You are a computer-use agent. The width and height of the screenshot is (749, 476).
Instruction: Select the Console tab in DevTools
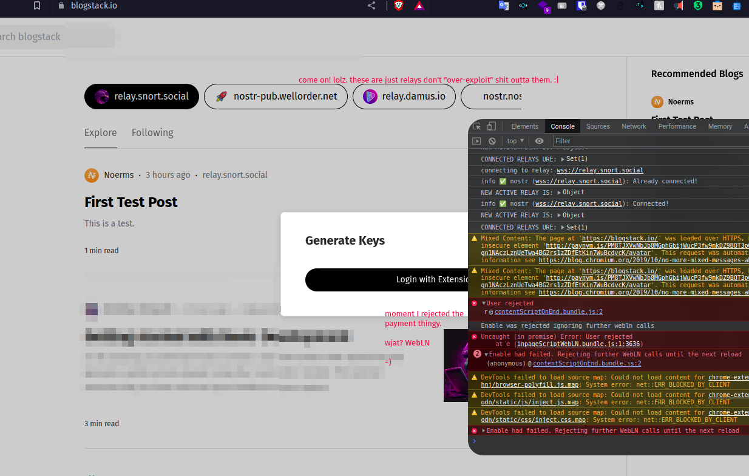[x=563, y=126]
